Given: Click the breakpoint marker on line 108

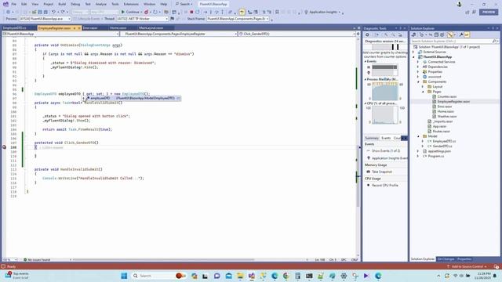Looking at the screenshot, I should [x=4, y=147].
